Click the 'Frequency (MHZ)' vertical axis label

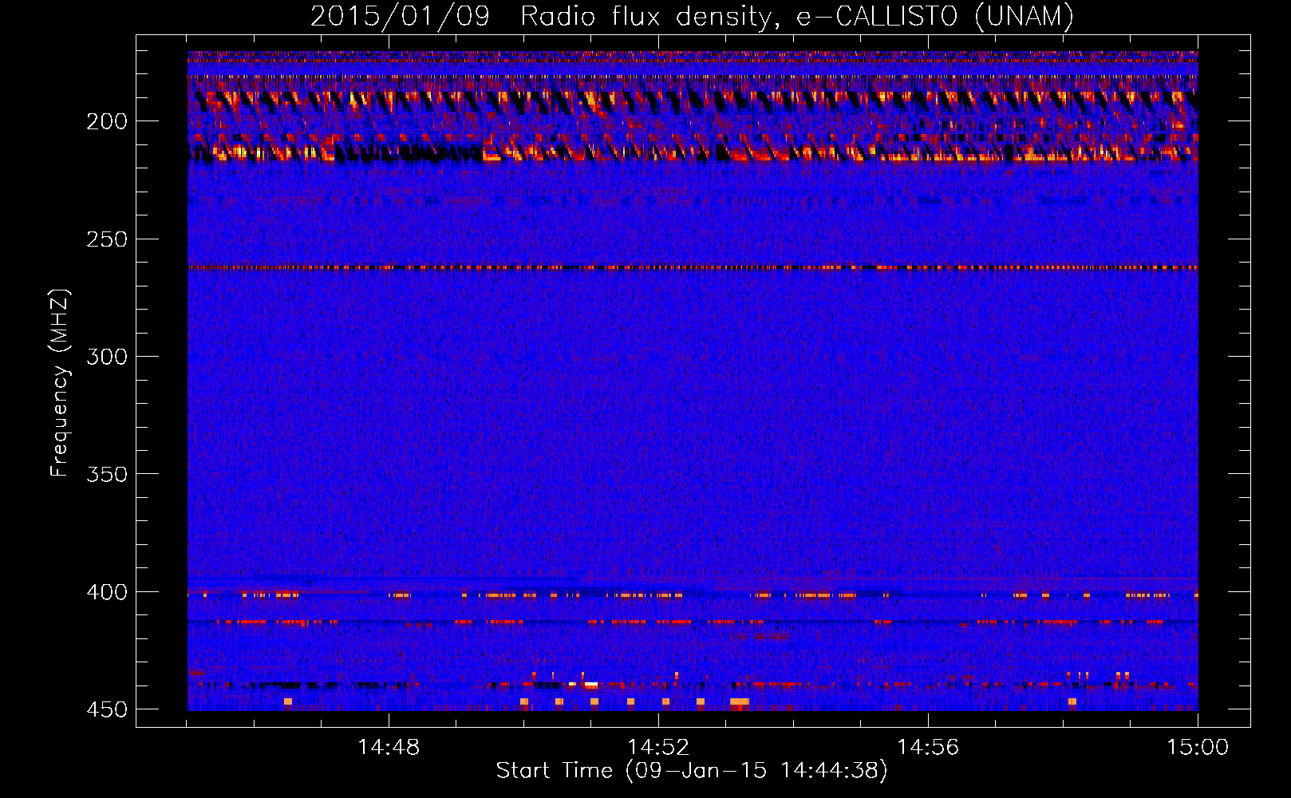pyautogui.click(x=60, y=383)
